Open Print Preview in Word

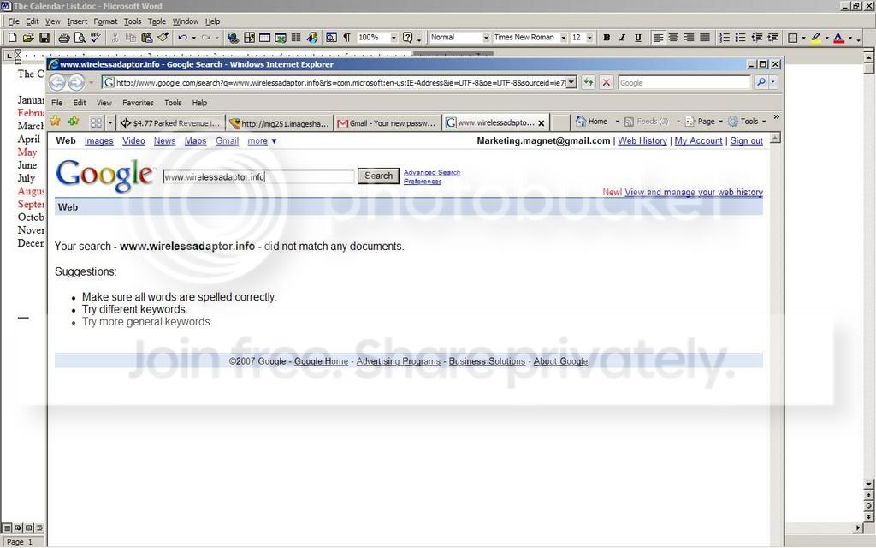[x=80, y=38]
